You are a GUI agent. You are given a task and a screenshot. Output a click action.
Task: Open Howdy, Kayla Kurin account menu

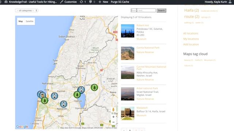pyautogui.click(x=216, y=2)
